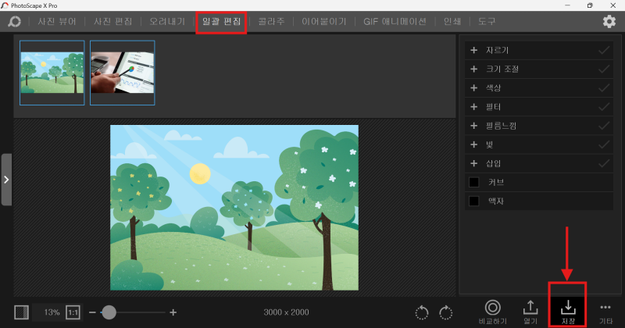Switch to the 오려내기 tab
Viewport: 625px width, 328px height.
pyautogui.click(x=167, y=22)
